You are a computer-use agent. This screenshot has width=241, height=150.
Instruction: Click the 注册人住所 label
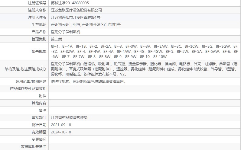(x=37, y=17)
